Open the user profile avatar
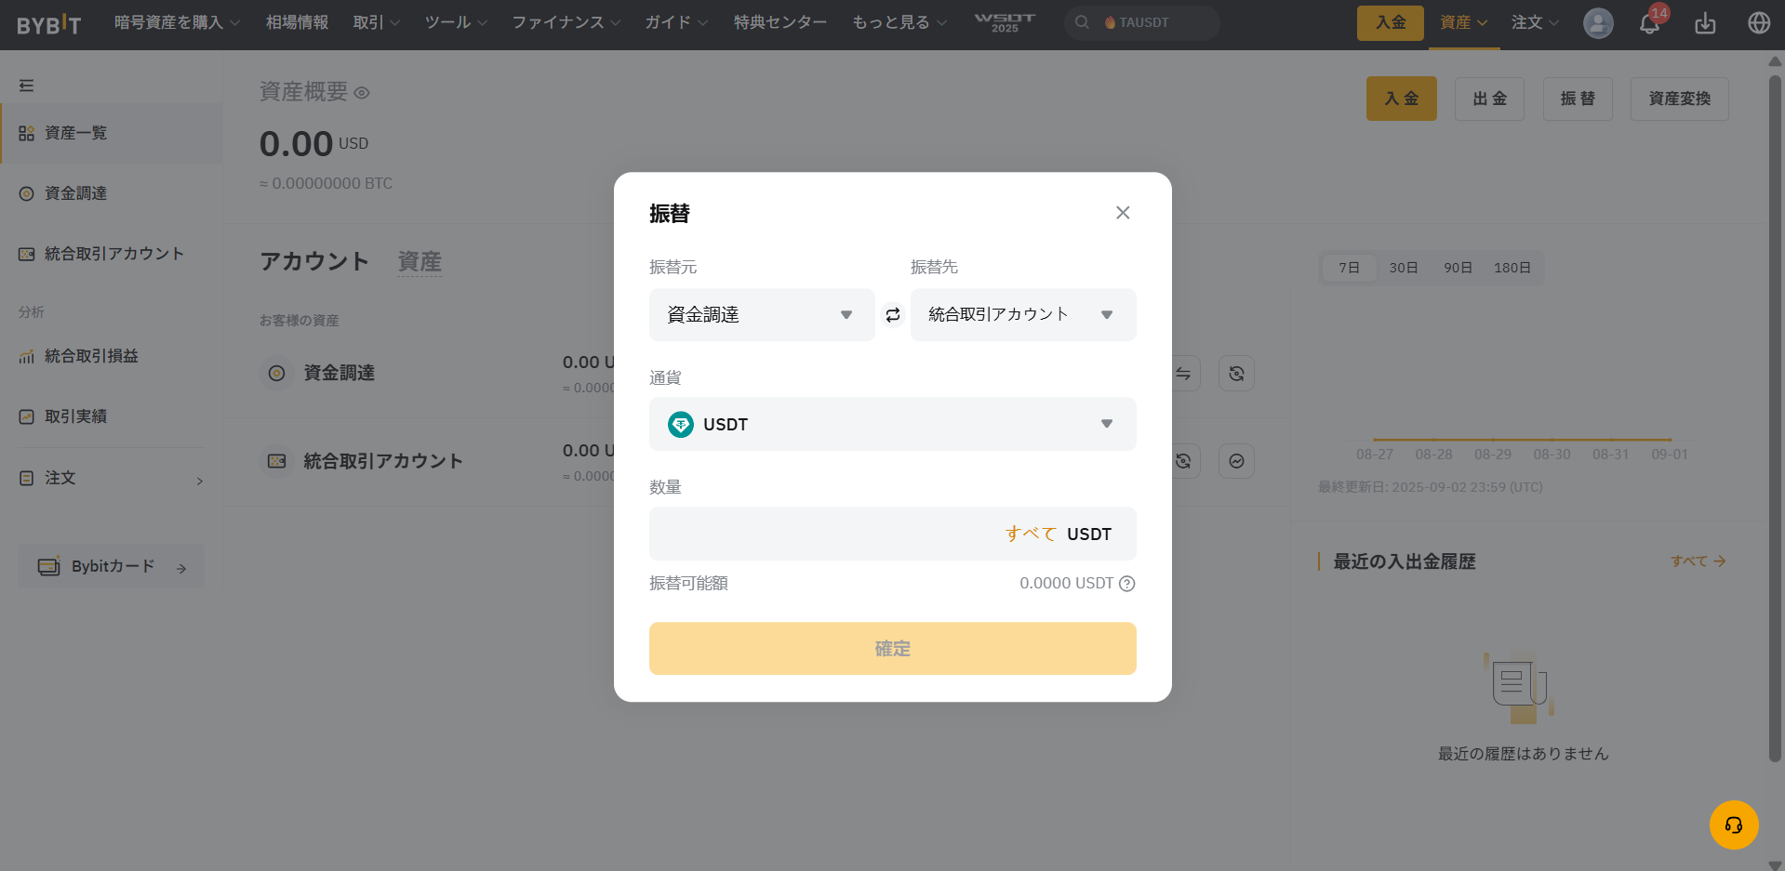The height and width of the screenshot is (871, 1785). coord(1597,23)
